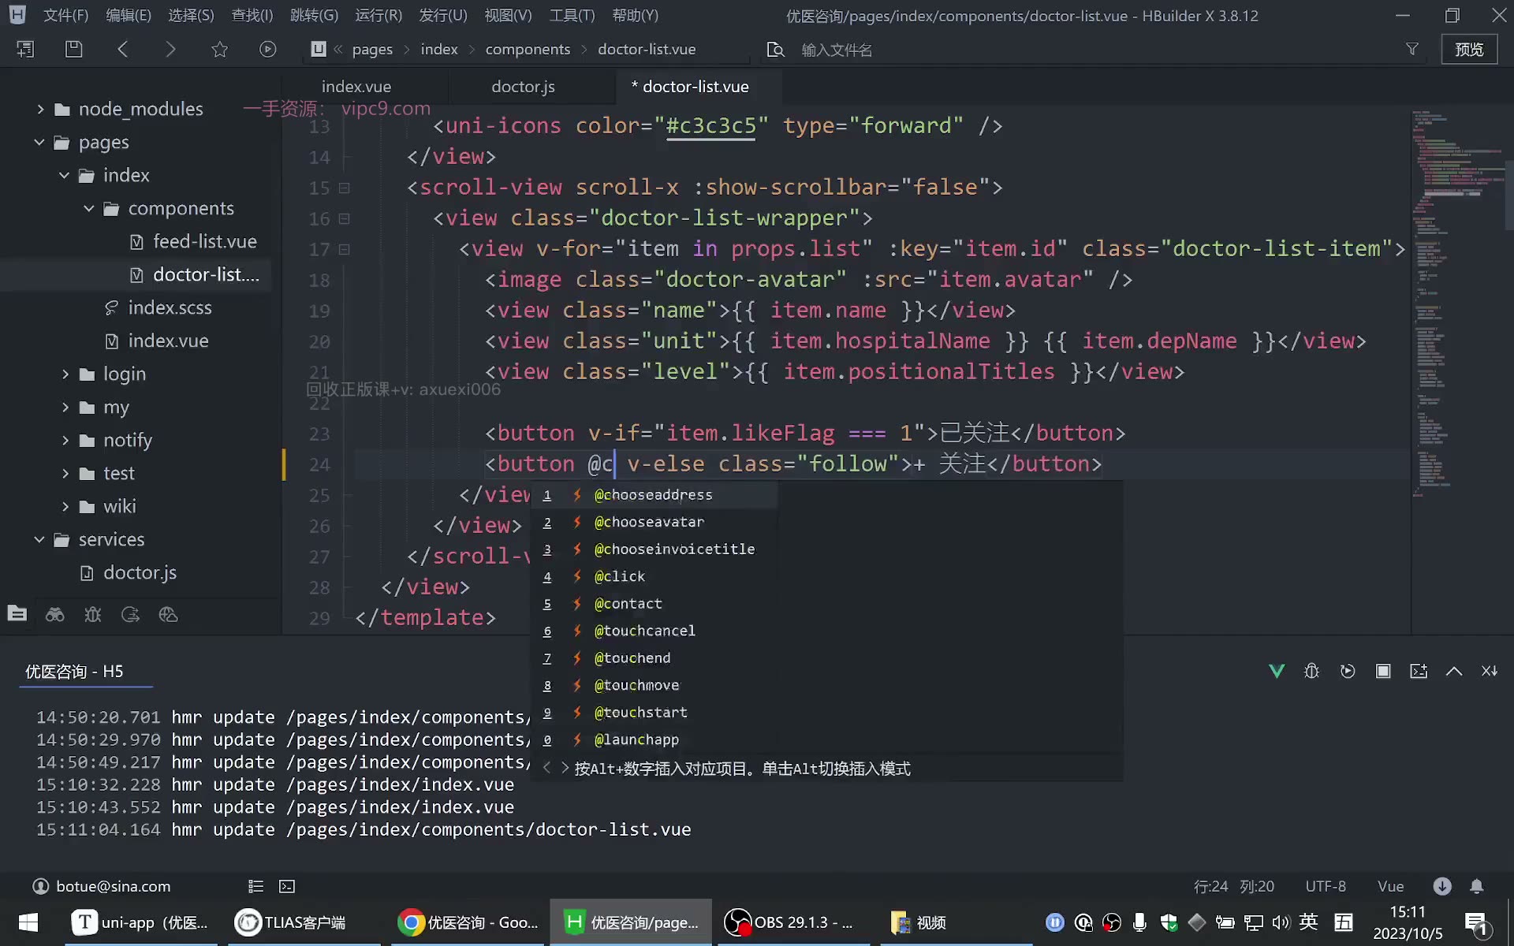
Task: Open feed-list.vue in file tree
Action: (204, 241)
